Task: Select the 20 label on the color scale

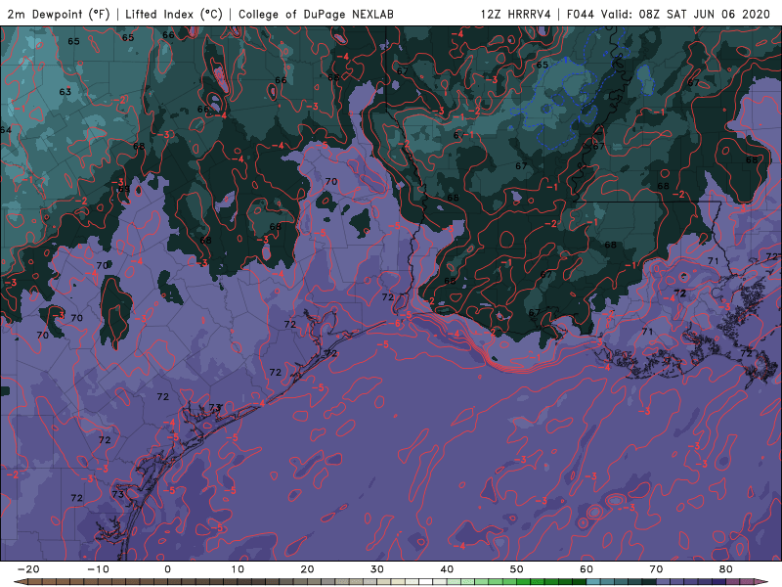Action: coord(307,569)
